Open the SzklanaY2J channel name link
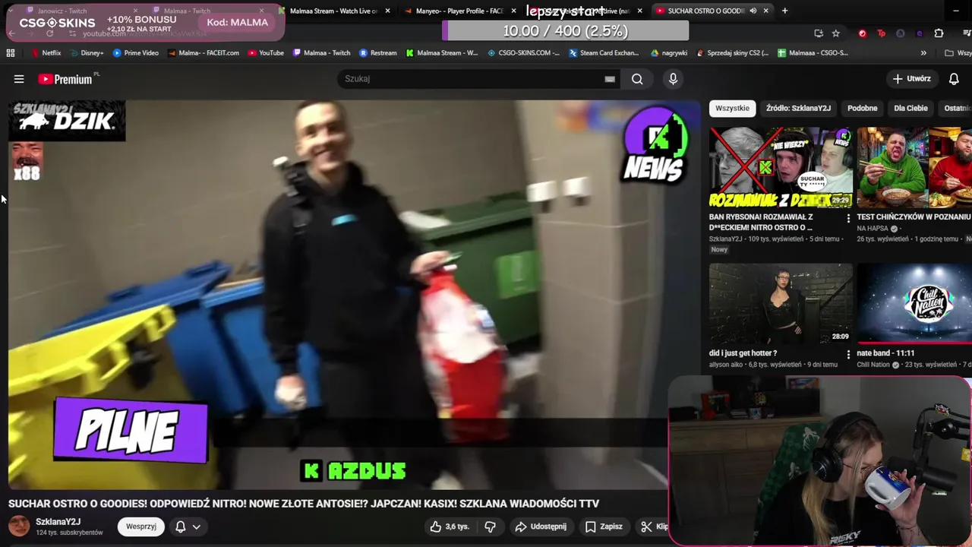Screen dimensions: 972x547 coord(58,522)
